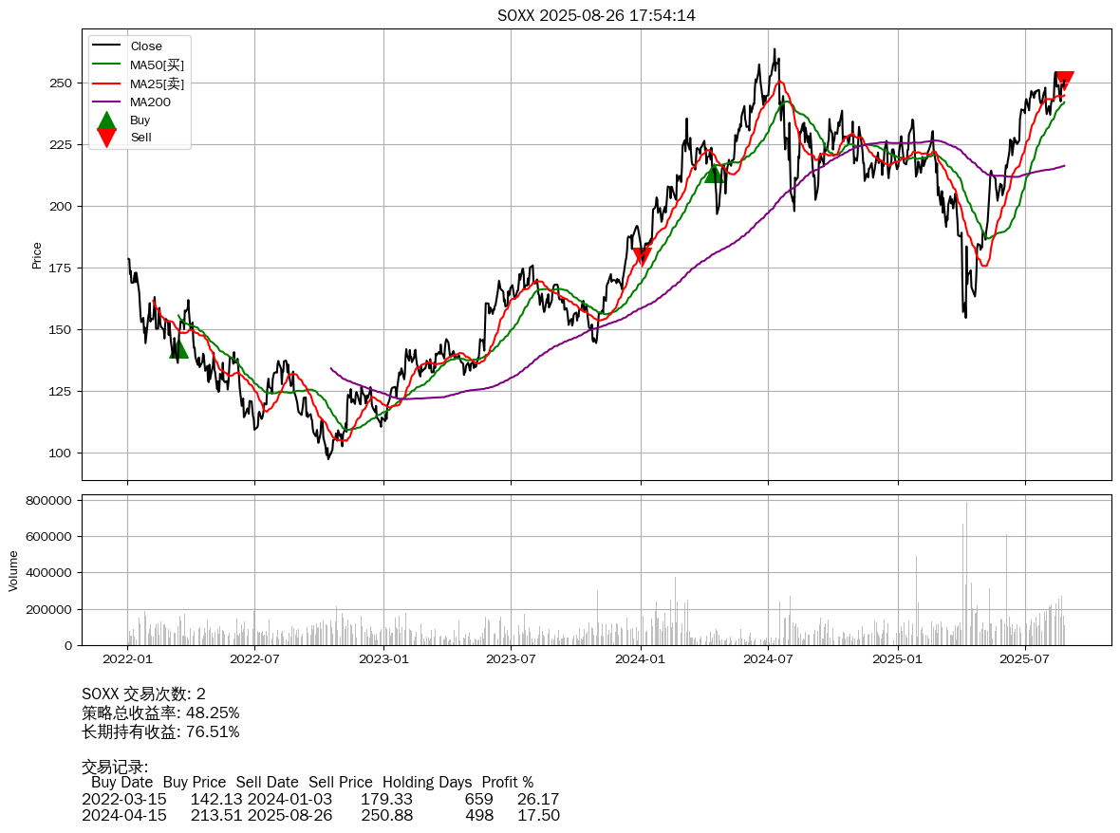Click the August 2025 red sell arrow

[x=1064, y=81]
